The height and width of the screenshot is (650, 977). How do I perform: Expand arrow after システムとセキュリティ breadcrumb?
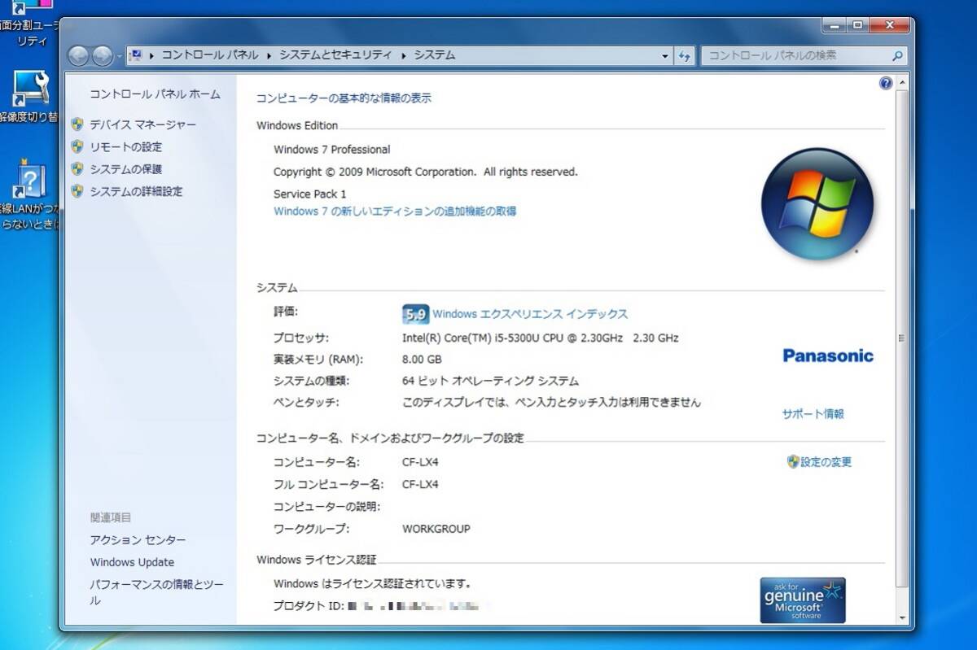tap(403, 55)
